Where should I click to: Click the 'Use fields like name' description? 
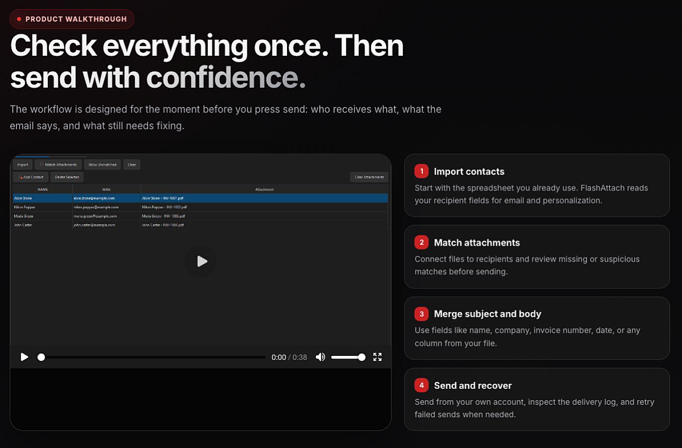527,337
